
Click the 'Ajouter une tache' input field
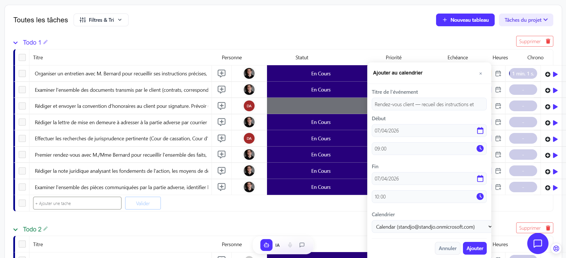tap(77, 203)
